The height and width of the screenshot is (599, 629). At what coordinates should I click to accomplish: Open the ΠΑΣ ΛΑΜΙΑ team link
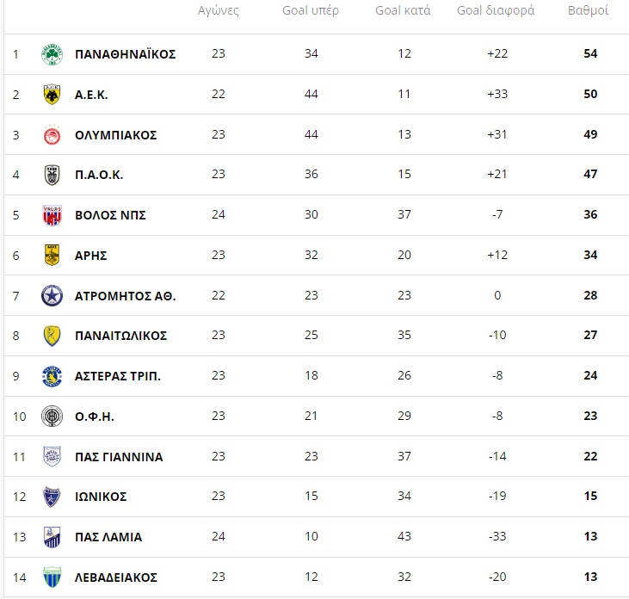(x=108, y=537)
